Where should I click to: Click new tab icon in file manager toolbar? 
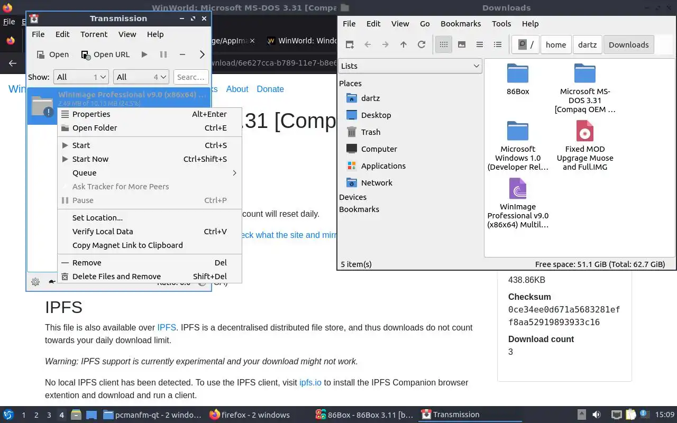click(350, 45)
